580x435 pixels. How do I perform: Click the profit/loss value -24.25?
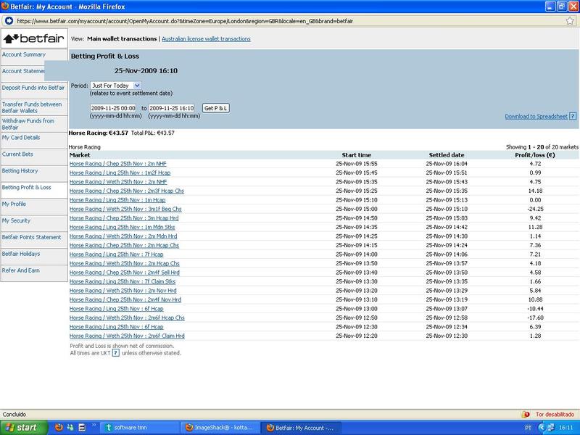(x=535, y=209)
